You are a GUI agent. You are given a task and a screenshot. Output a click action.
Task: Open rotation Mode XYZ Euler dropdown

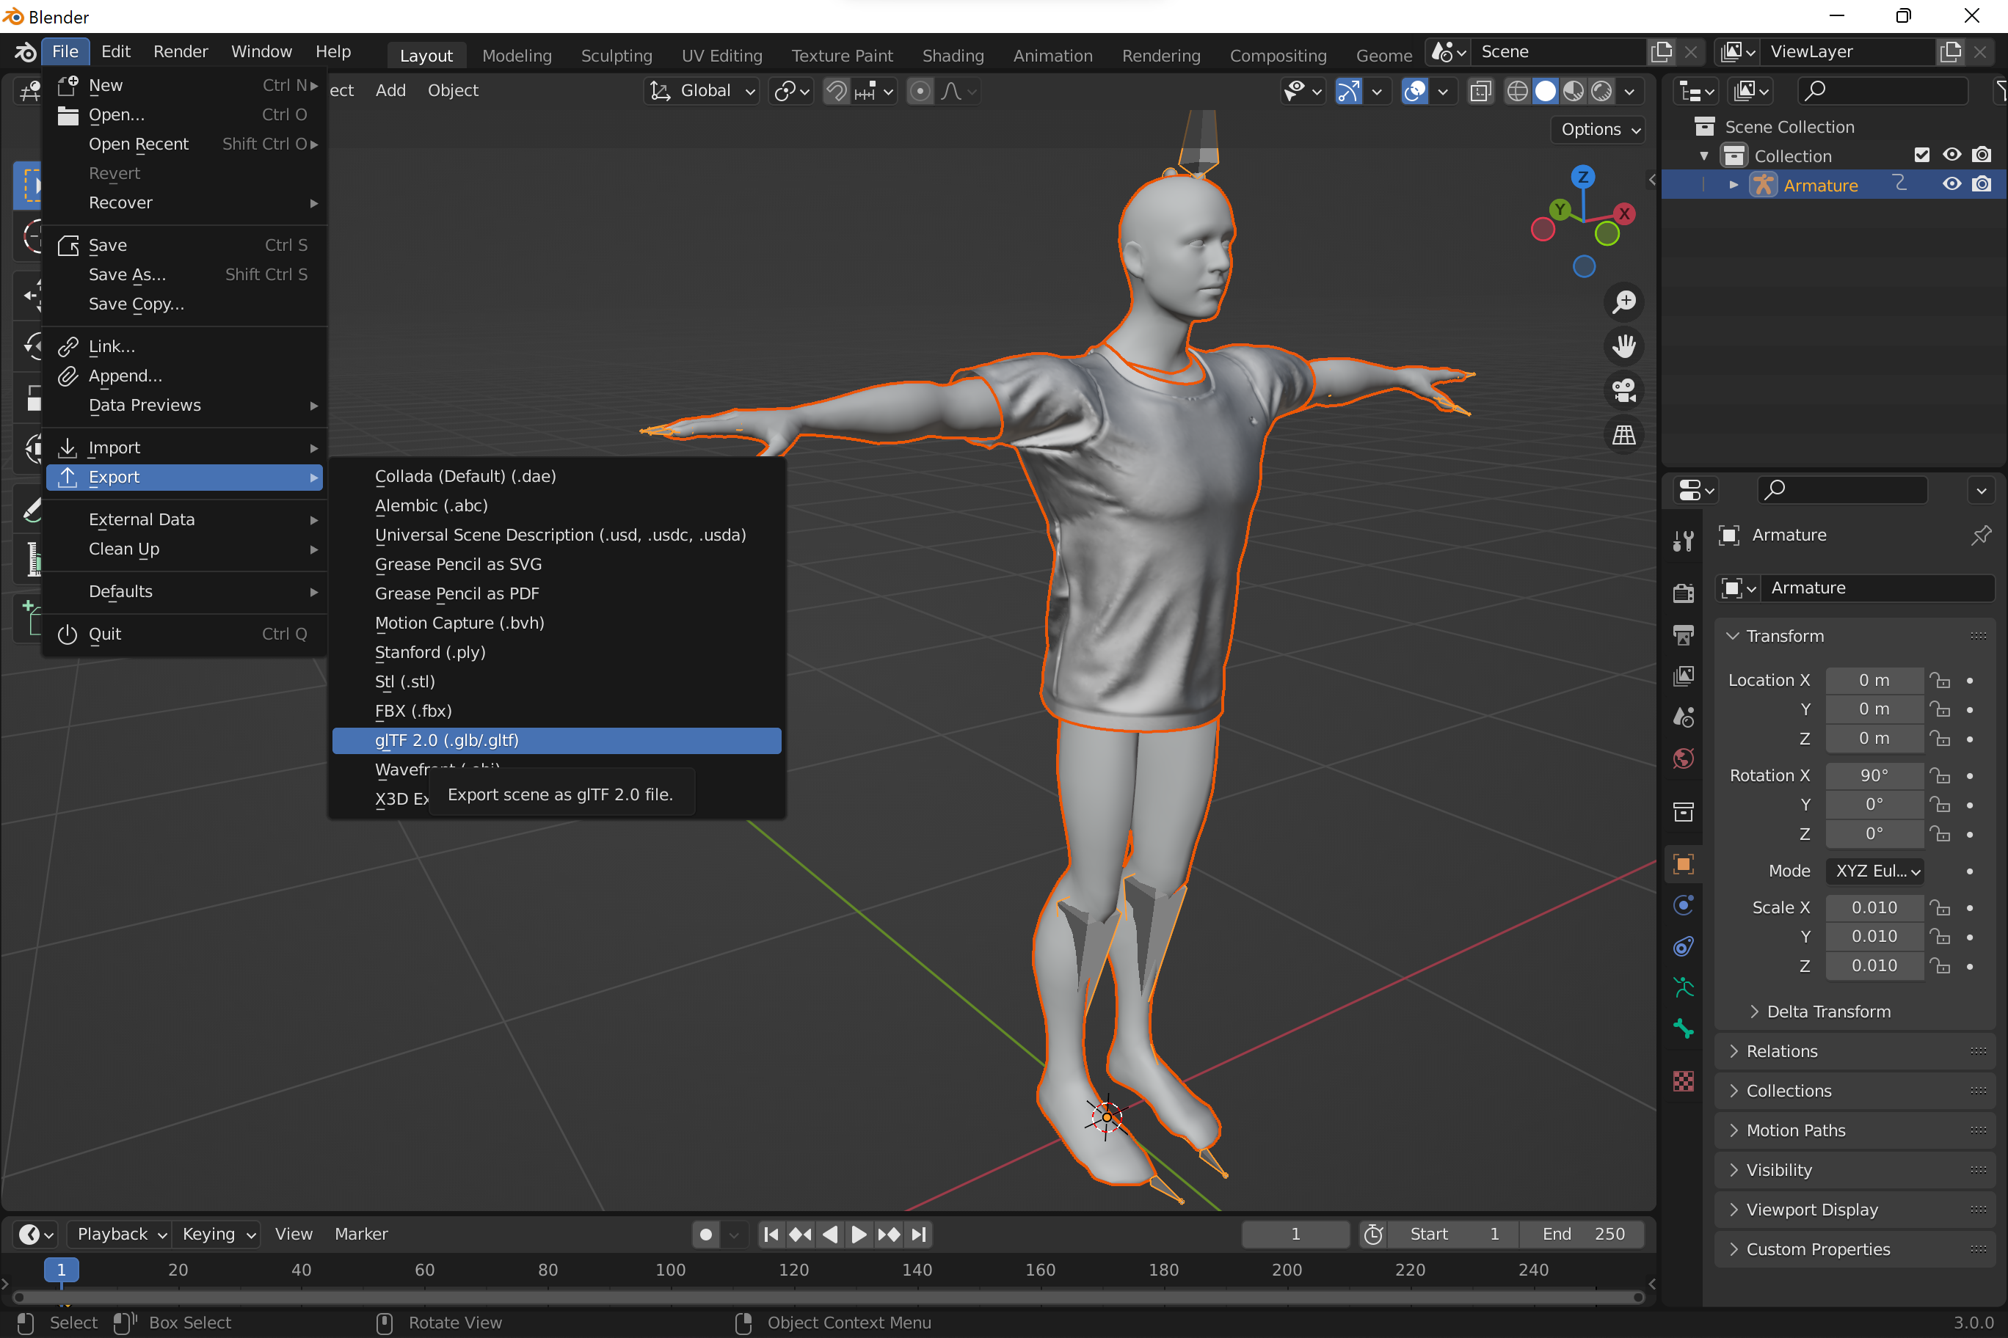1876,871
